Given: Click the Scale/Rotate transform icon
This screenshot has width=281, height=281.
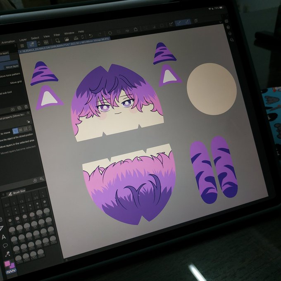Looking at the screenshot, I should click(136, 29).
